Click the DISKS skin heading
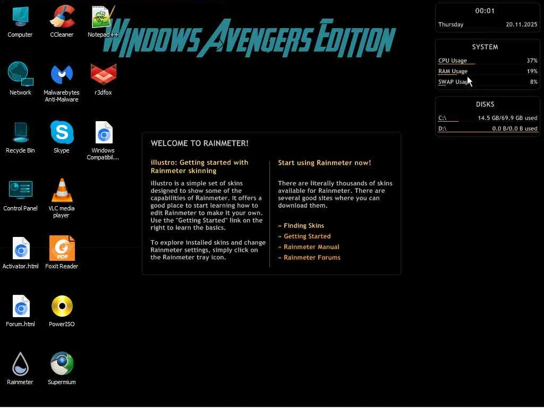This screenshot has height=408, width=544. pyautogui.click(x=485, y=105)
